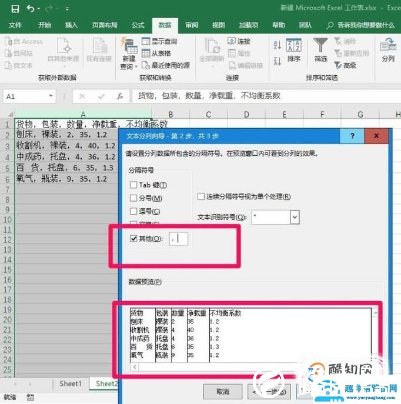
Task: Switch to the 公式 ribbon tab
Action: point(138,25)
